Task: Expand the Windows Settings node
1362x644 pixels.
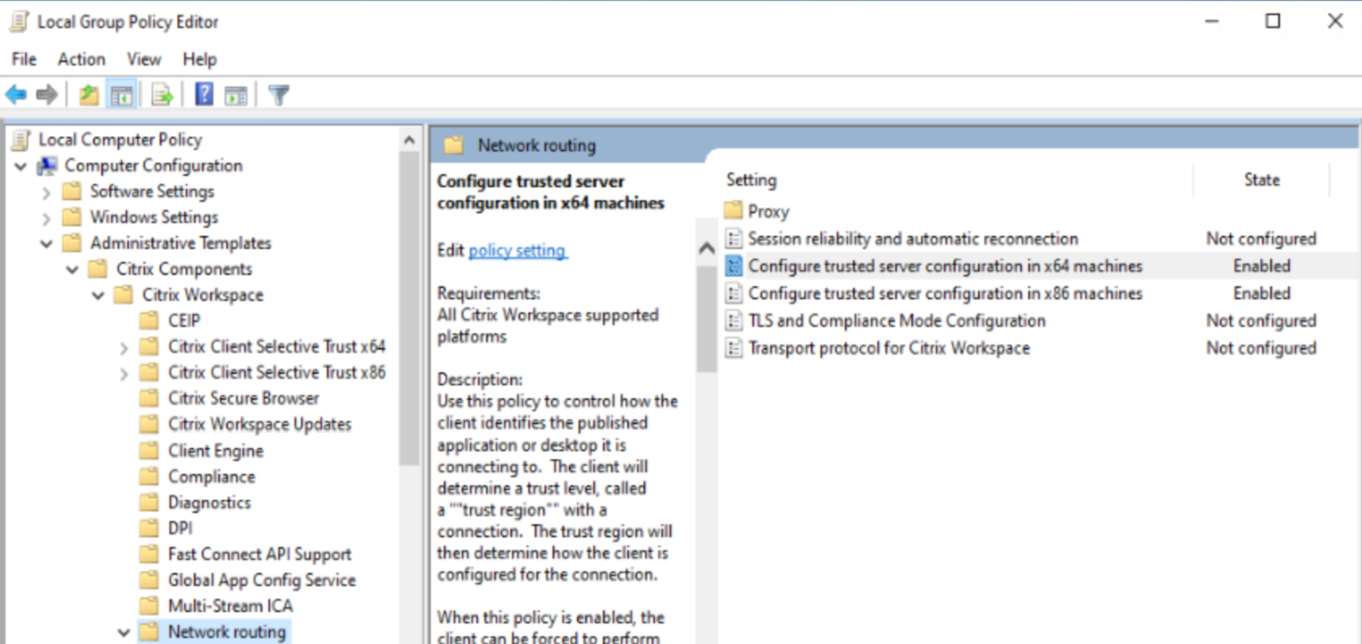Action: click(46, 218)
